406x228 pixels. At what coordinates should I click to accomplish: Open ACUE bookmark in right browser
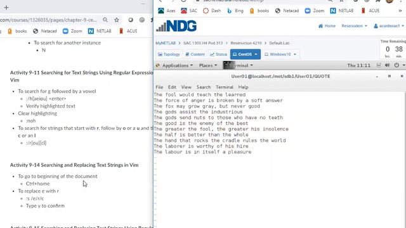370,11
